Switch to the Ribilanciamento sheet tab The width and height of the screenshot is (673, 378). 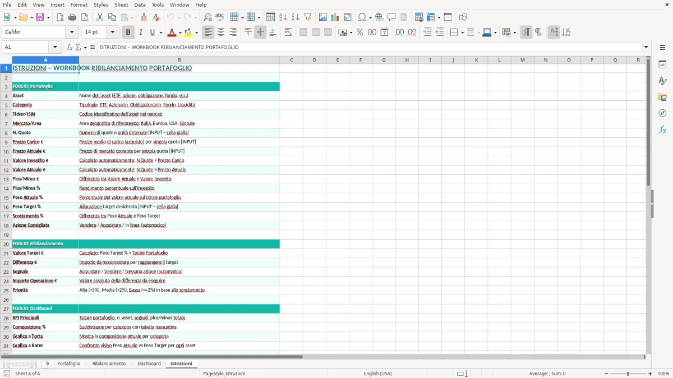point(109,363)
